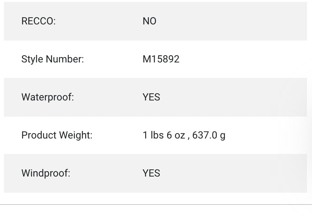Select the YES value beside Windproof

(x=151, y=173)
